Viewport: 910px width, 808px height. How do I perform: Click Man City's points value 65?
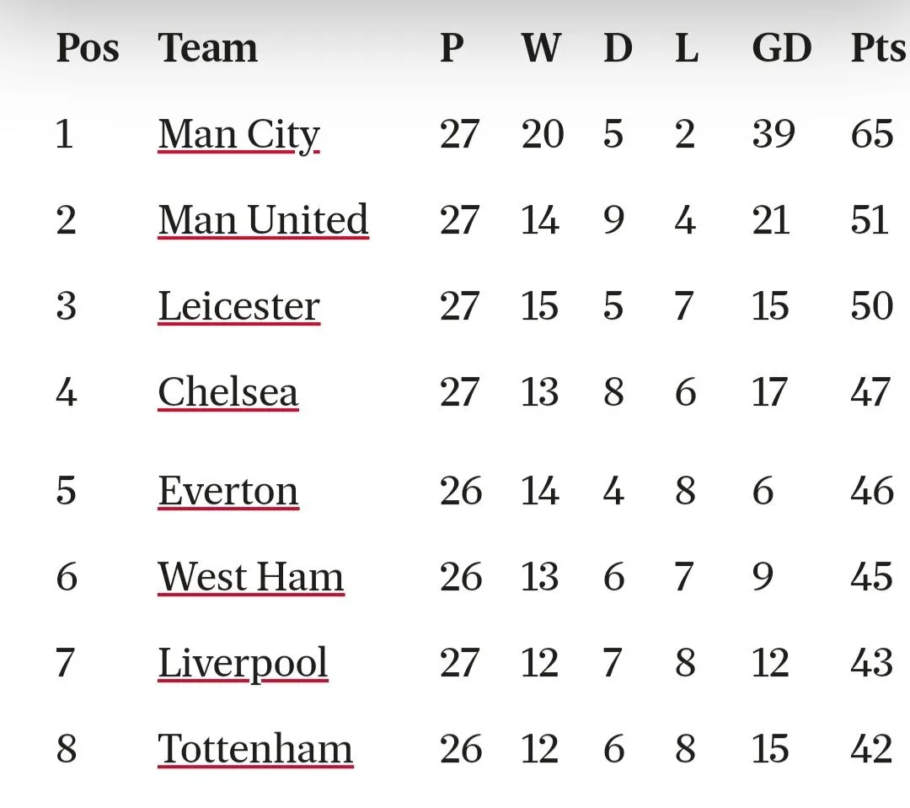point(872,134)
